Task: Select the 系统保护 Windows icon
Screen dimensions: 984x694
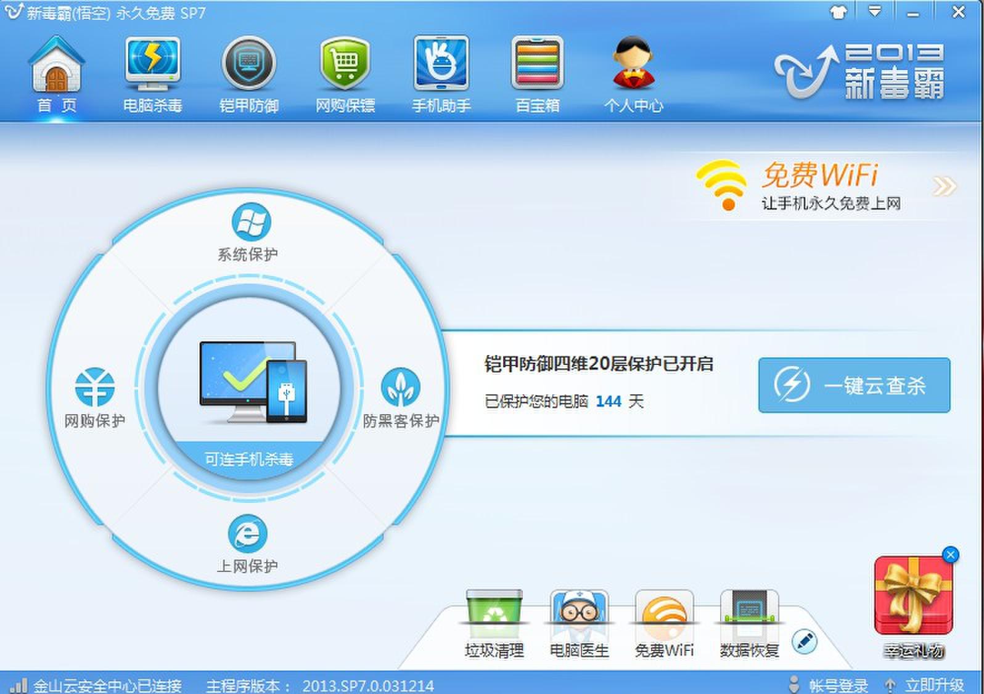Action: 251,222
